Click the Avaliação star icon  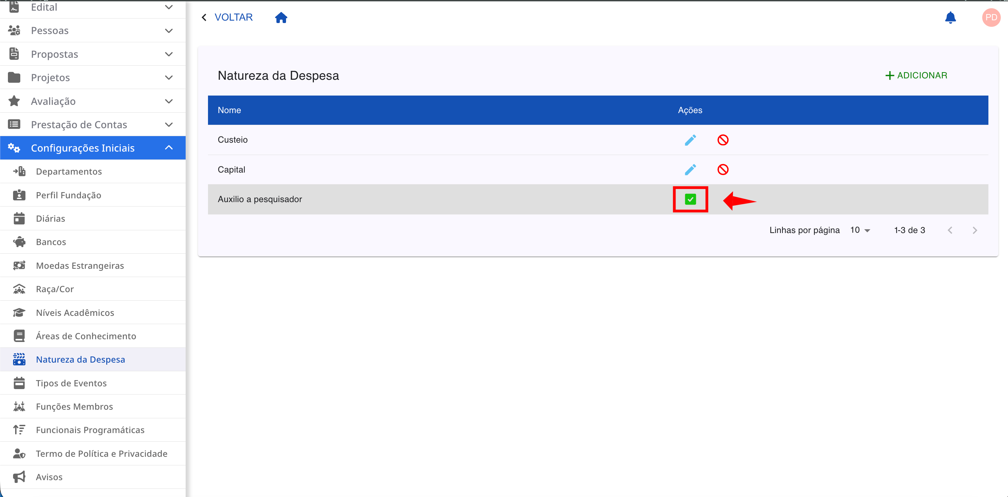(x=14, y=101)
